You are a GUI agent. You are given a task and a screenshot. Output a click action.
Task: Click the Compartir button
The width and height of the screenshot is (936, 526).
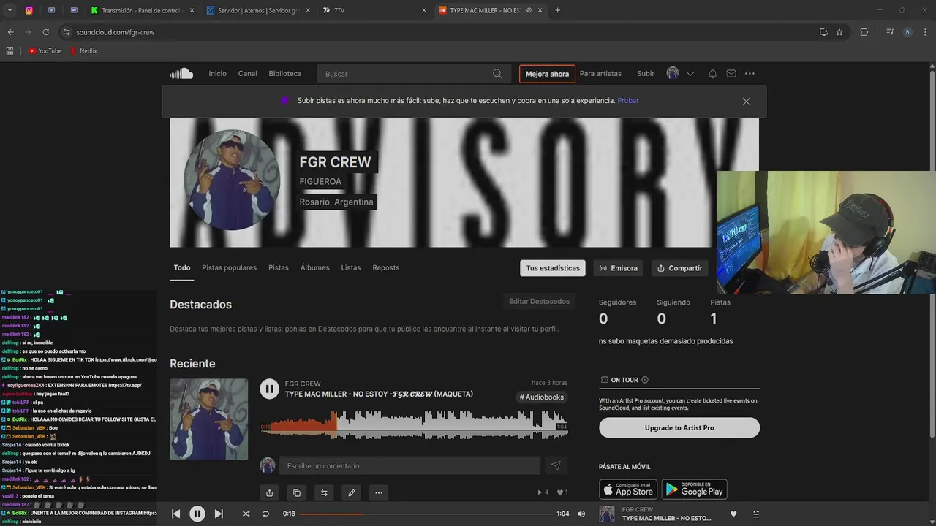point(679,268)
